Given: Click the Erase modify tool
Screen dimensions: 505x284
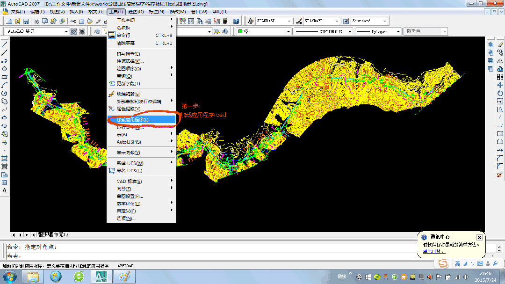Looking at the screenshot, I should 500,44.
